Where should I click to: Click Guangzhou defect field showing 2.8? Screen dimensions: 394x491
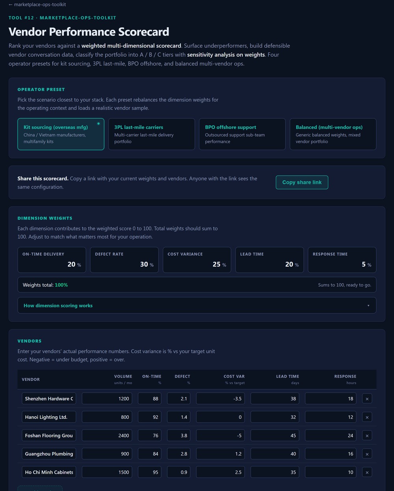[x=178, y=454]
